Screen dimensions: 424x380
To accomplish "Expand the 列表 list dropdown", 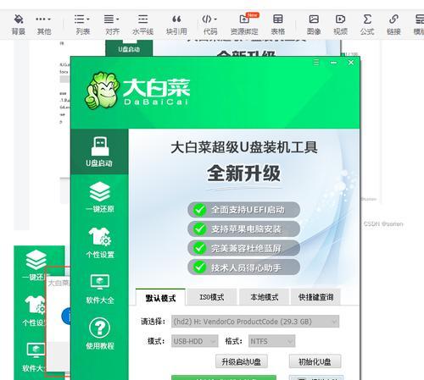I will pos(82,25).
